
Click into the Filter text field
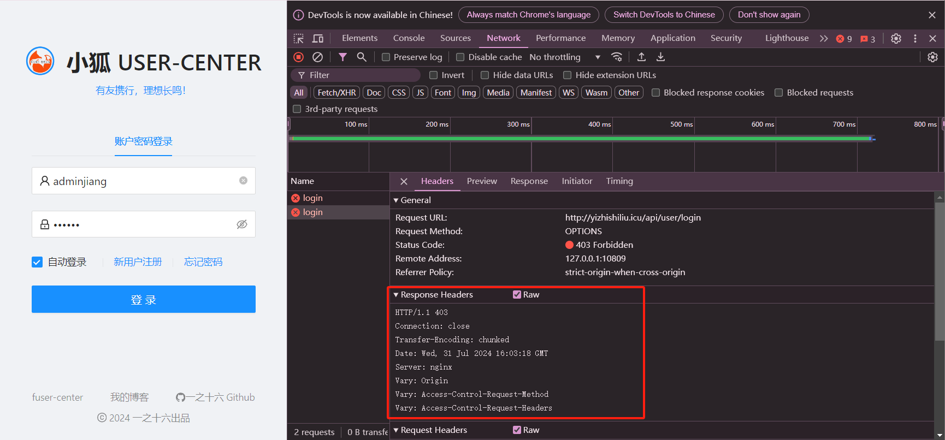pyautogui.click(x=356, y=75)
